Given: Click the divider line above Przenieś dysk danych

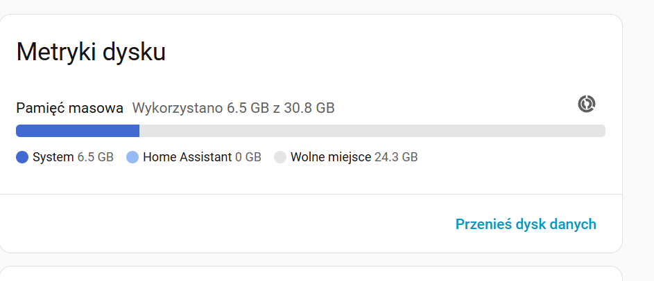Looking at the screenshot, I should [x=311, y=194].
